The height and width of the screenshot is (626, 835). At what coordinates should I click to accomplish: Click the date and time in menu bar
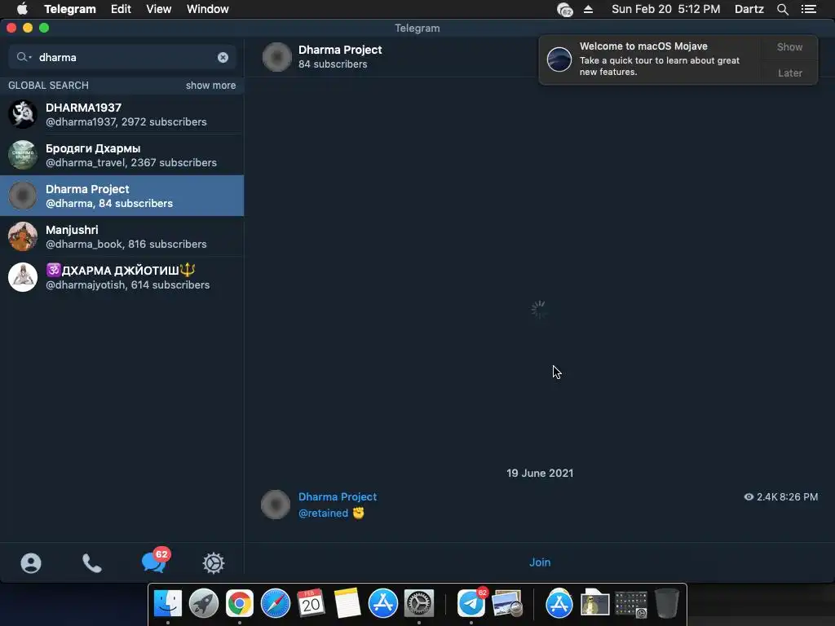pyautogui.click(x=665, y=9)
